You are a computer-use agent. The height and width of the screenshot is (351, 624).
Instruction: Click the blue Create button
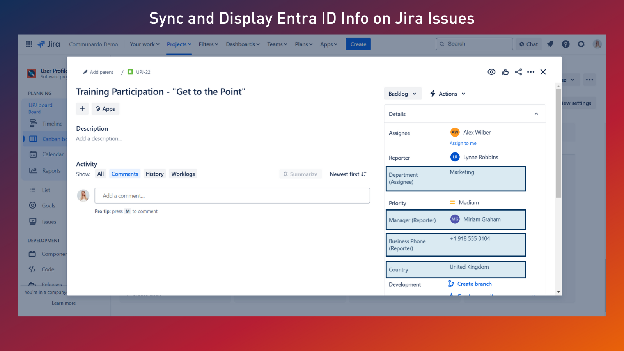(358, 44)
